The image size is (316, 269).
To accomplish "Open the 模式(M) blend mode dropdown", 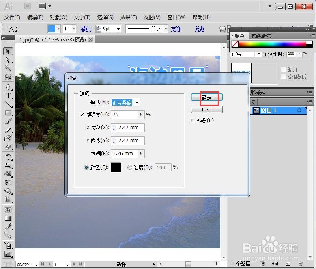I will [137, 102].
